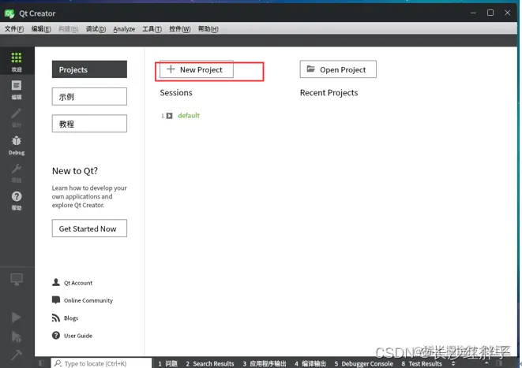Image resolution: width=522 pixels, height=368 pixels.
Task: Open the kit selector monitor icon
Action: click(x=17, y=279)
